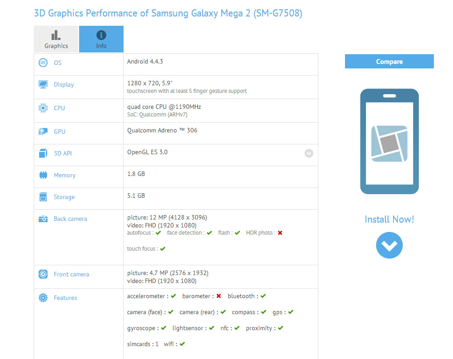Click the autofocus checkmark
The width and height of the screenshot is (453, 359).
pyautogui.click(x=158, y=233)
